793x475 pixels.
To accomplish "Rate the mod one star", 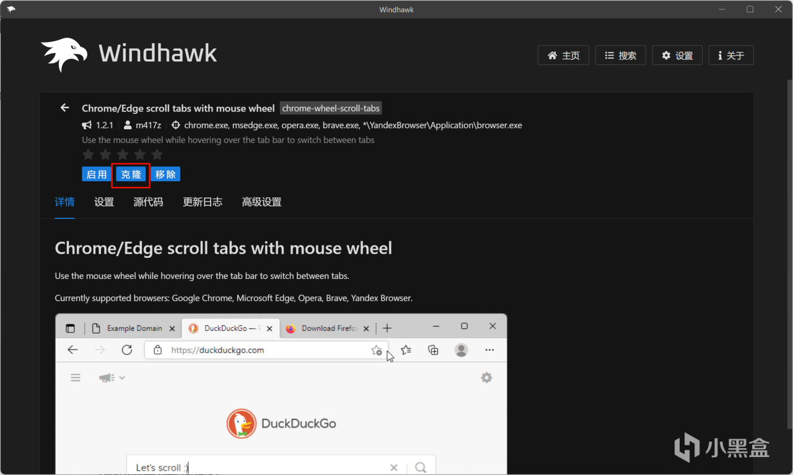I will [x=88, y=154].
